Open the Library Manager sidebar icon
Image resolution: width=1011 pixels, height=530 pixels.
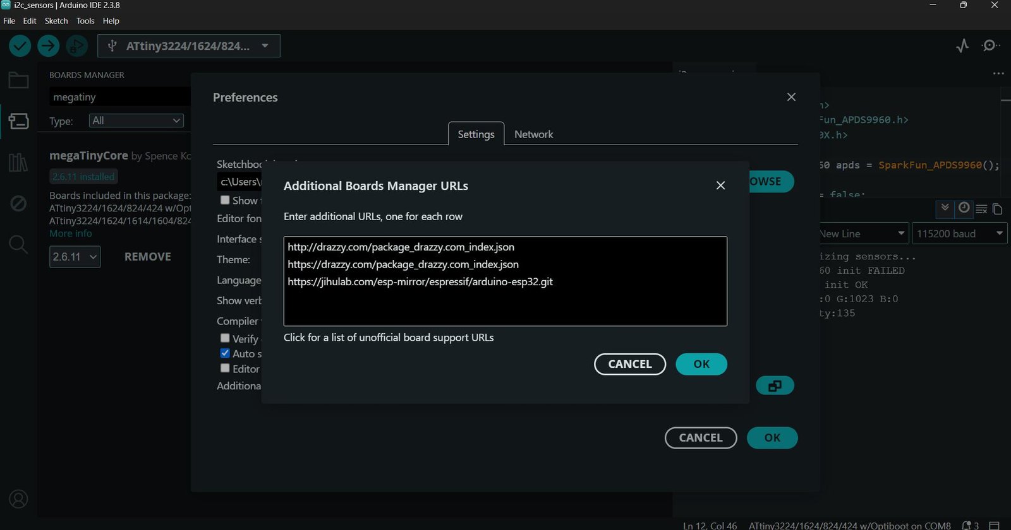[18, 162]
